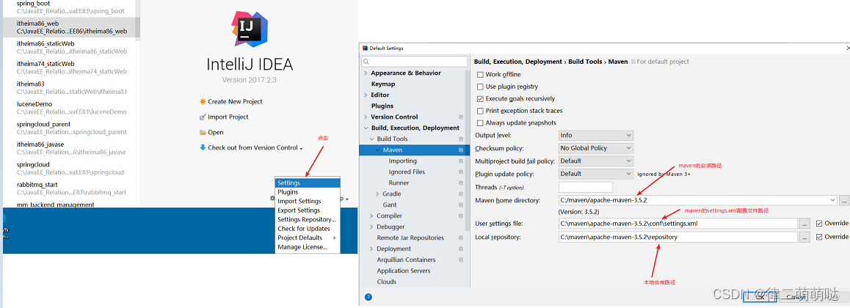Viewport: 850px width, 308px height.
Task: Click browse button for Local repository
Action: point(805,237)
